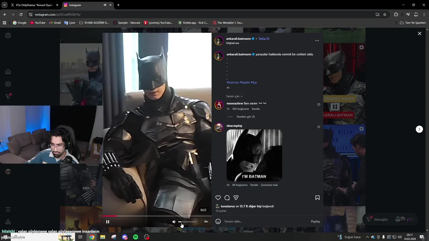Viewport: 429px width, 241px height.
Task: Open the hamburger menu in Instagram sidebar
Action: point(8,210)
